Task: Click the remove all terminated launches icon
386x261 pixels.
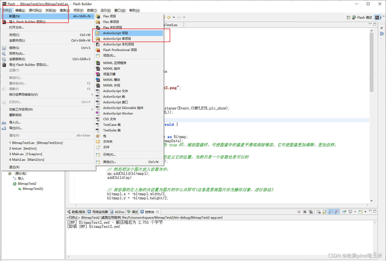Action: [311, 212]
